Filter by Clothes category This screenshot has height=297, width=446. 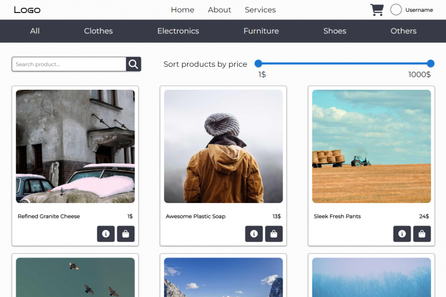[x=98, y=31]
